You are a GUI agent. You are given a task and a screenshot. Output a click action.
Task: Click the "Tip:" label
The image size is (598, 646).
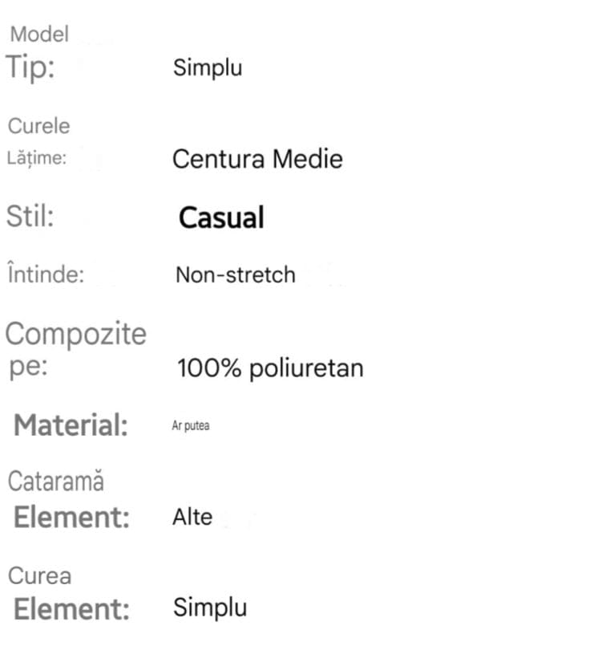(30, 67)
